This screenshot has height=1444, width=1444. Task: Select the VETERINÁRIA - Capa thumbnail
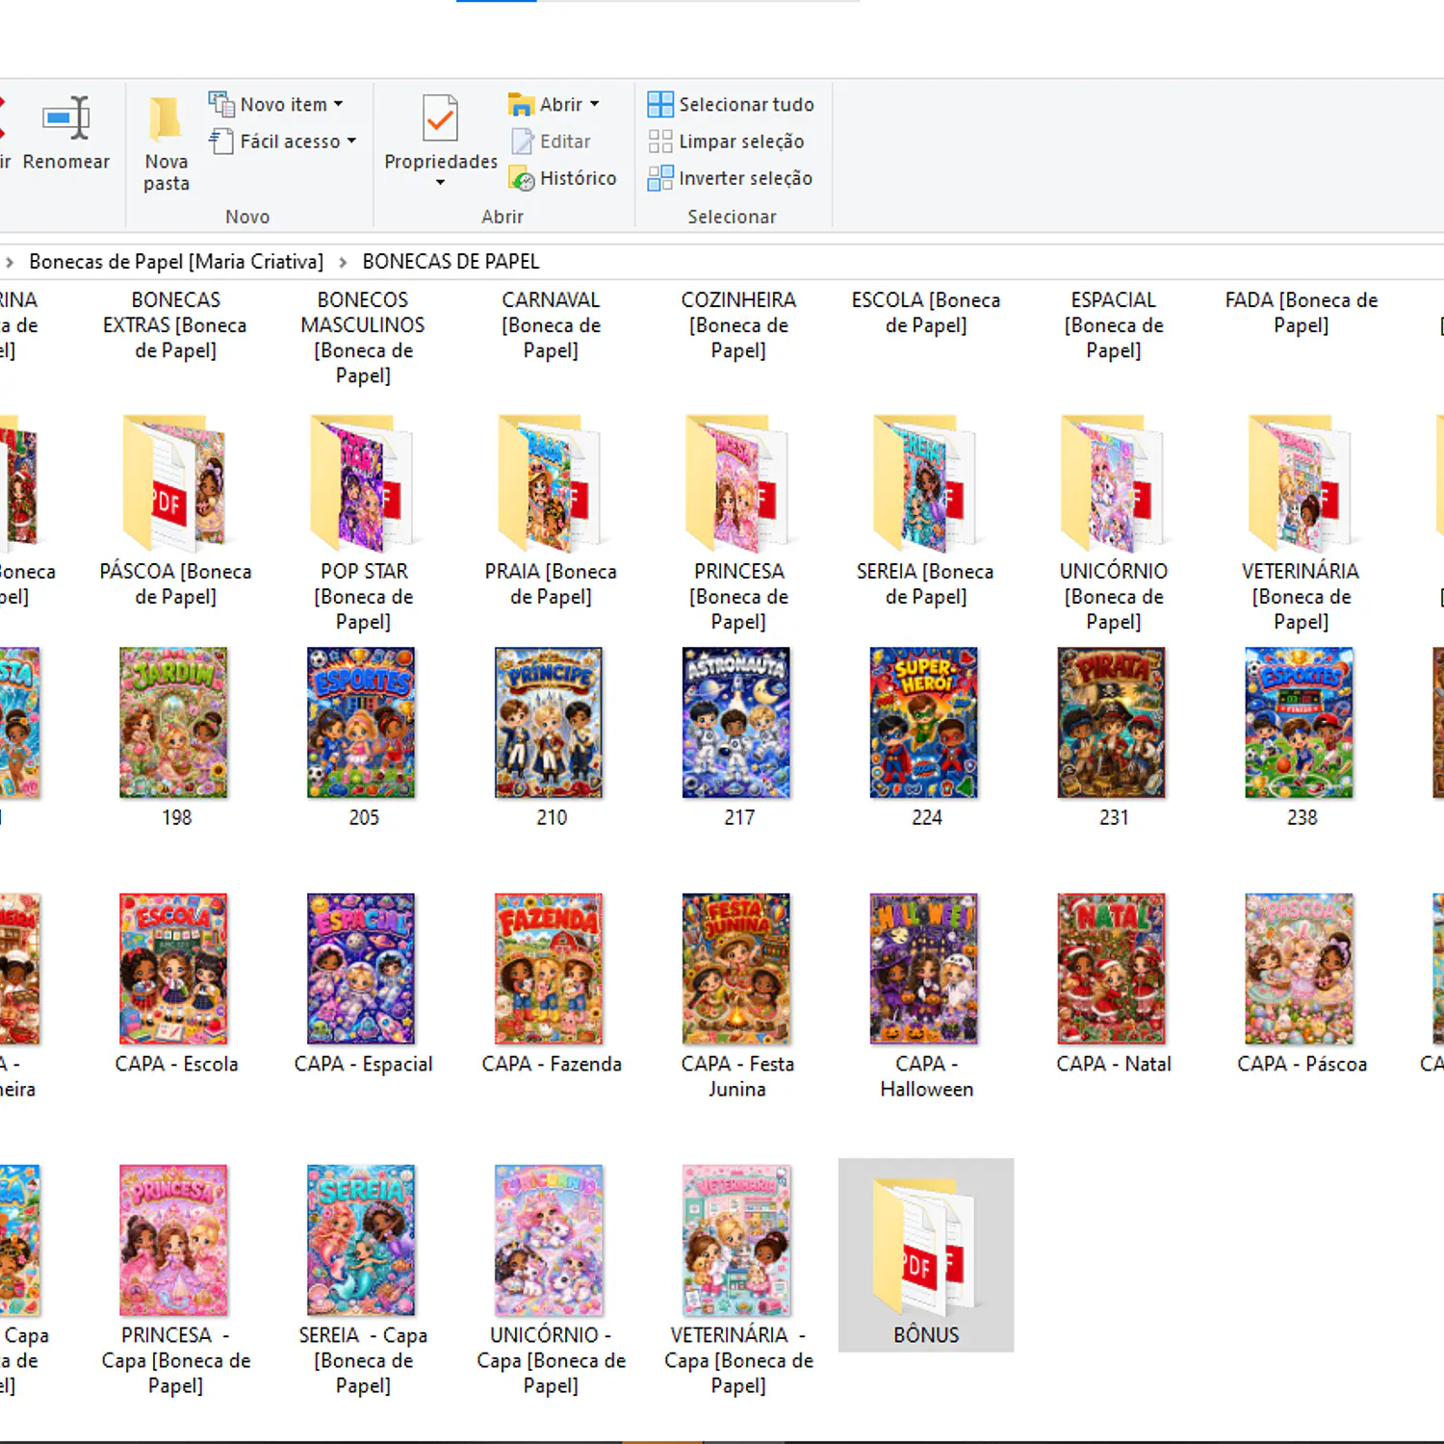coord(737,1241)
